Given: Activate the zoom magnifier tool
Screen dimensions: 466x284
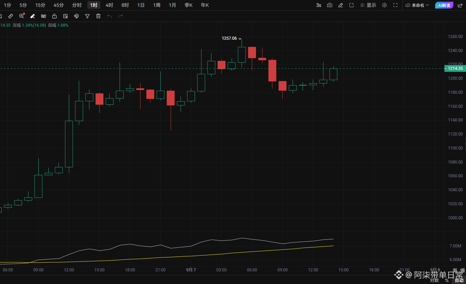Looking at the screenshot, I should click(x=22, y=16).
